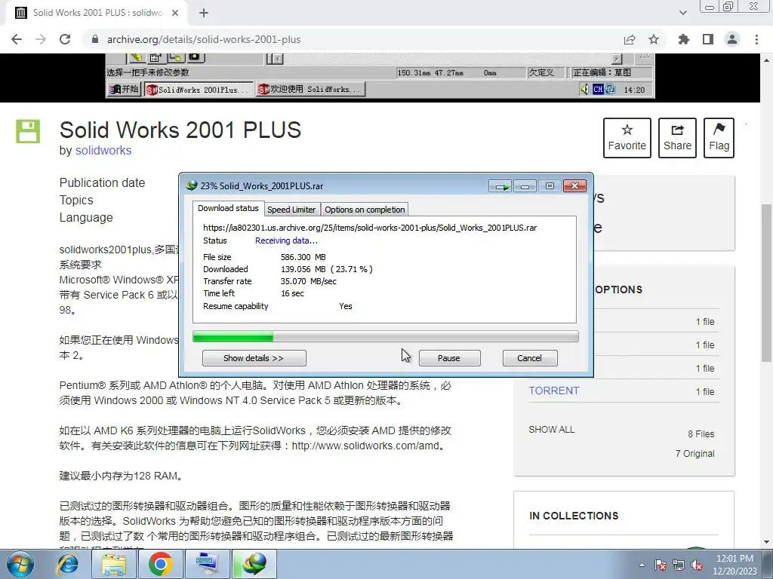Image resolution: width=773 pixels, height=579 pixels.
Task: Click the IDM globe icon in dialog title
Action: [x=191, y=185]
